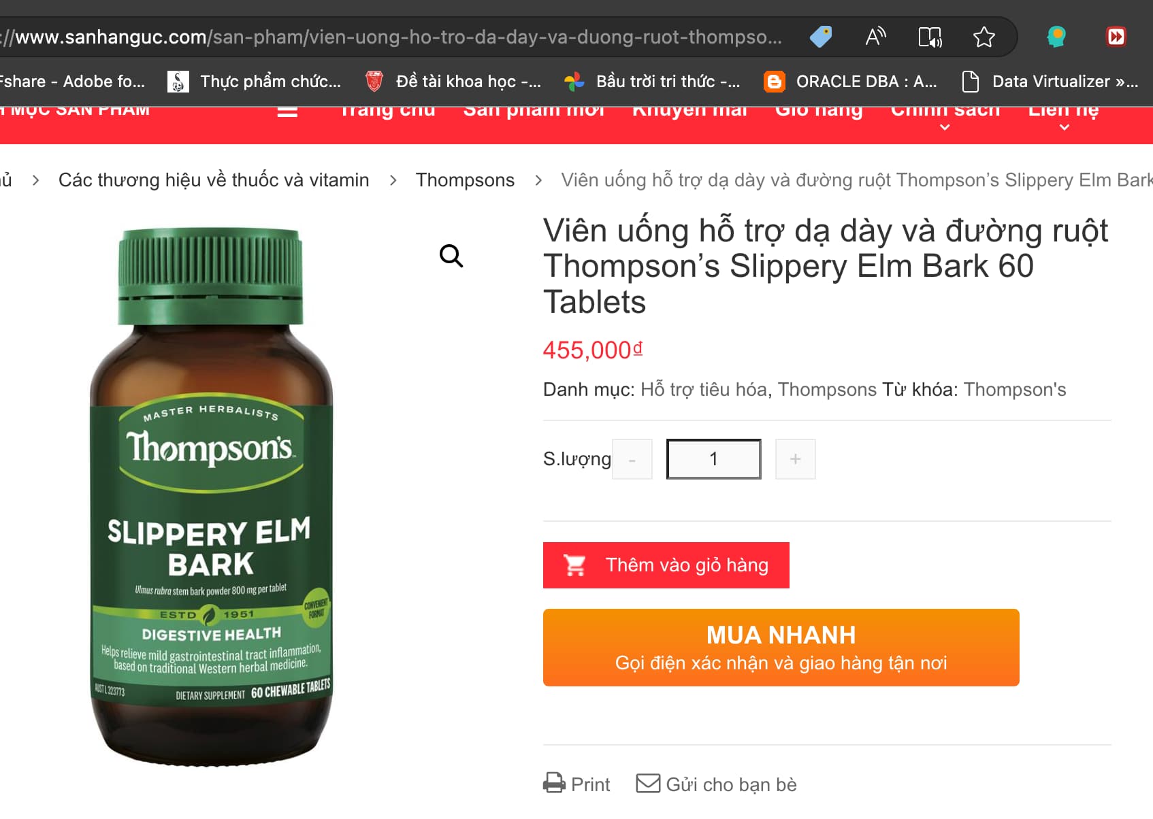Activate the Read Aloud icon
This screenshot has height=819, width=1153.
pyautogui.click(x=875, y=37)
